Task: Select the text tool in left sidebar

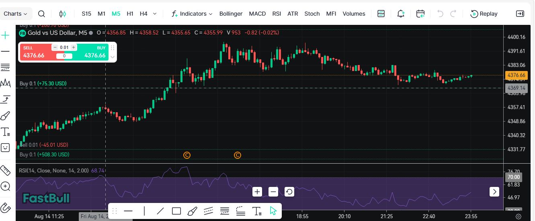Action: point(6,132)
